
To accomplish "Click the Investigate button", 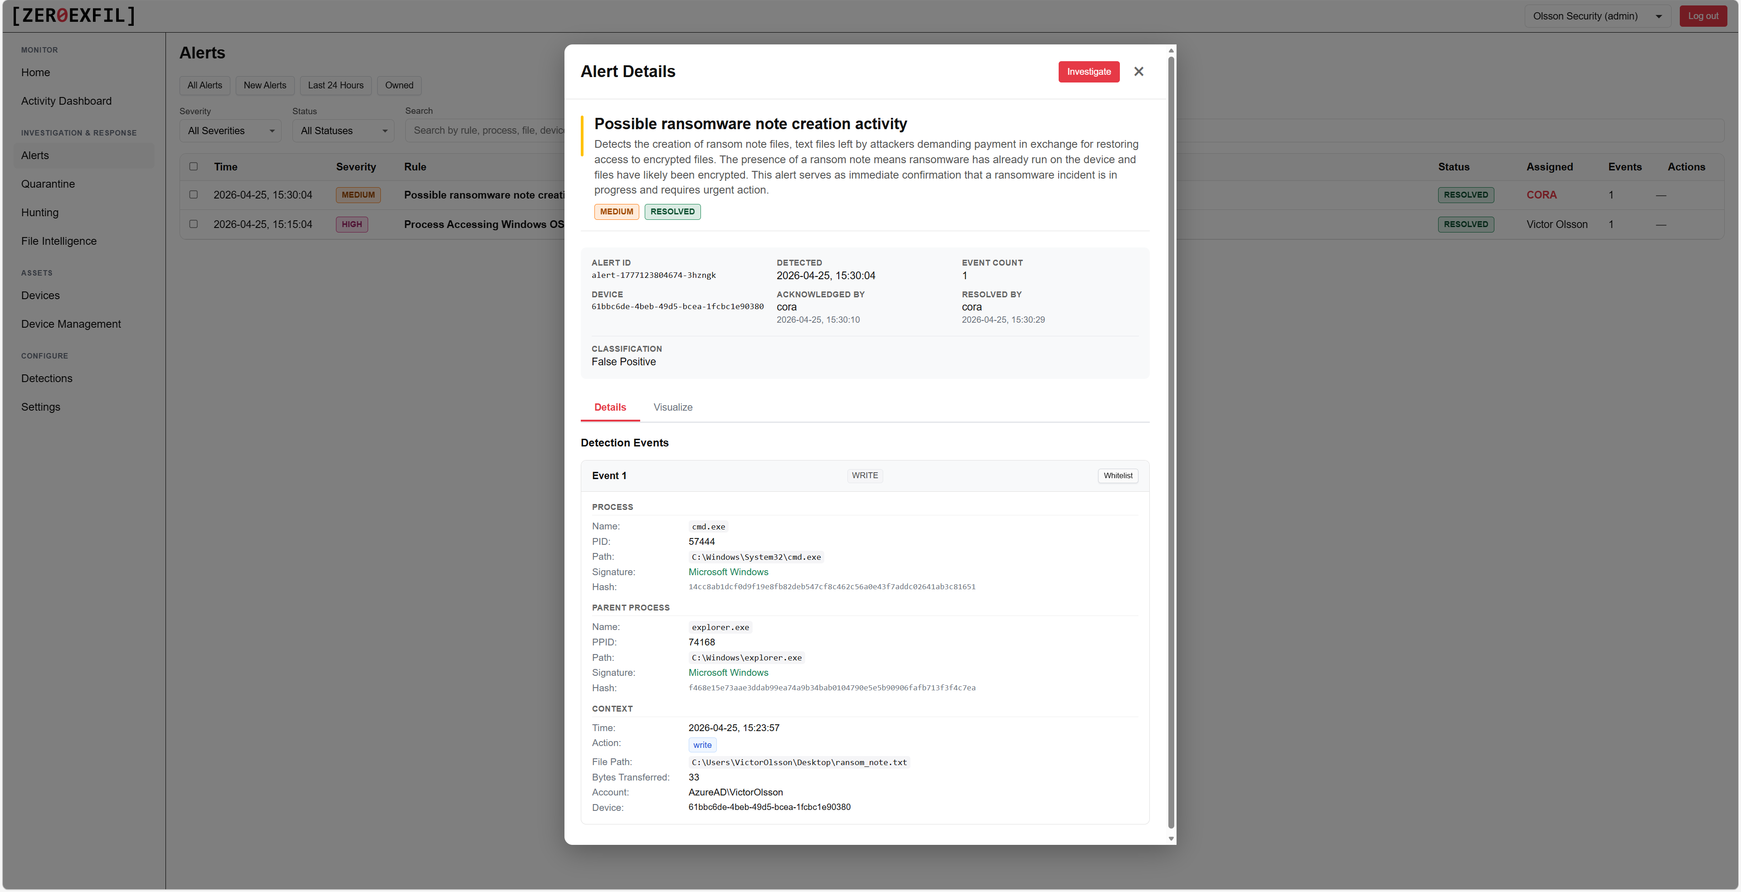I will pyautogui.click(x=1088, y=72).
